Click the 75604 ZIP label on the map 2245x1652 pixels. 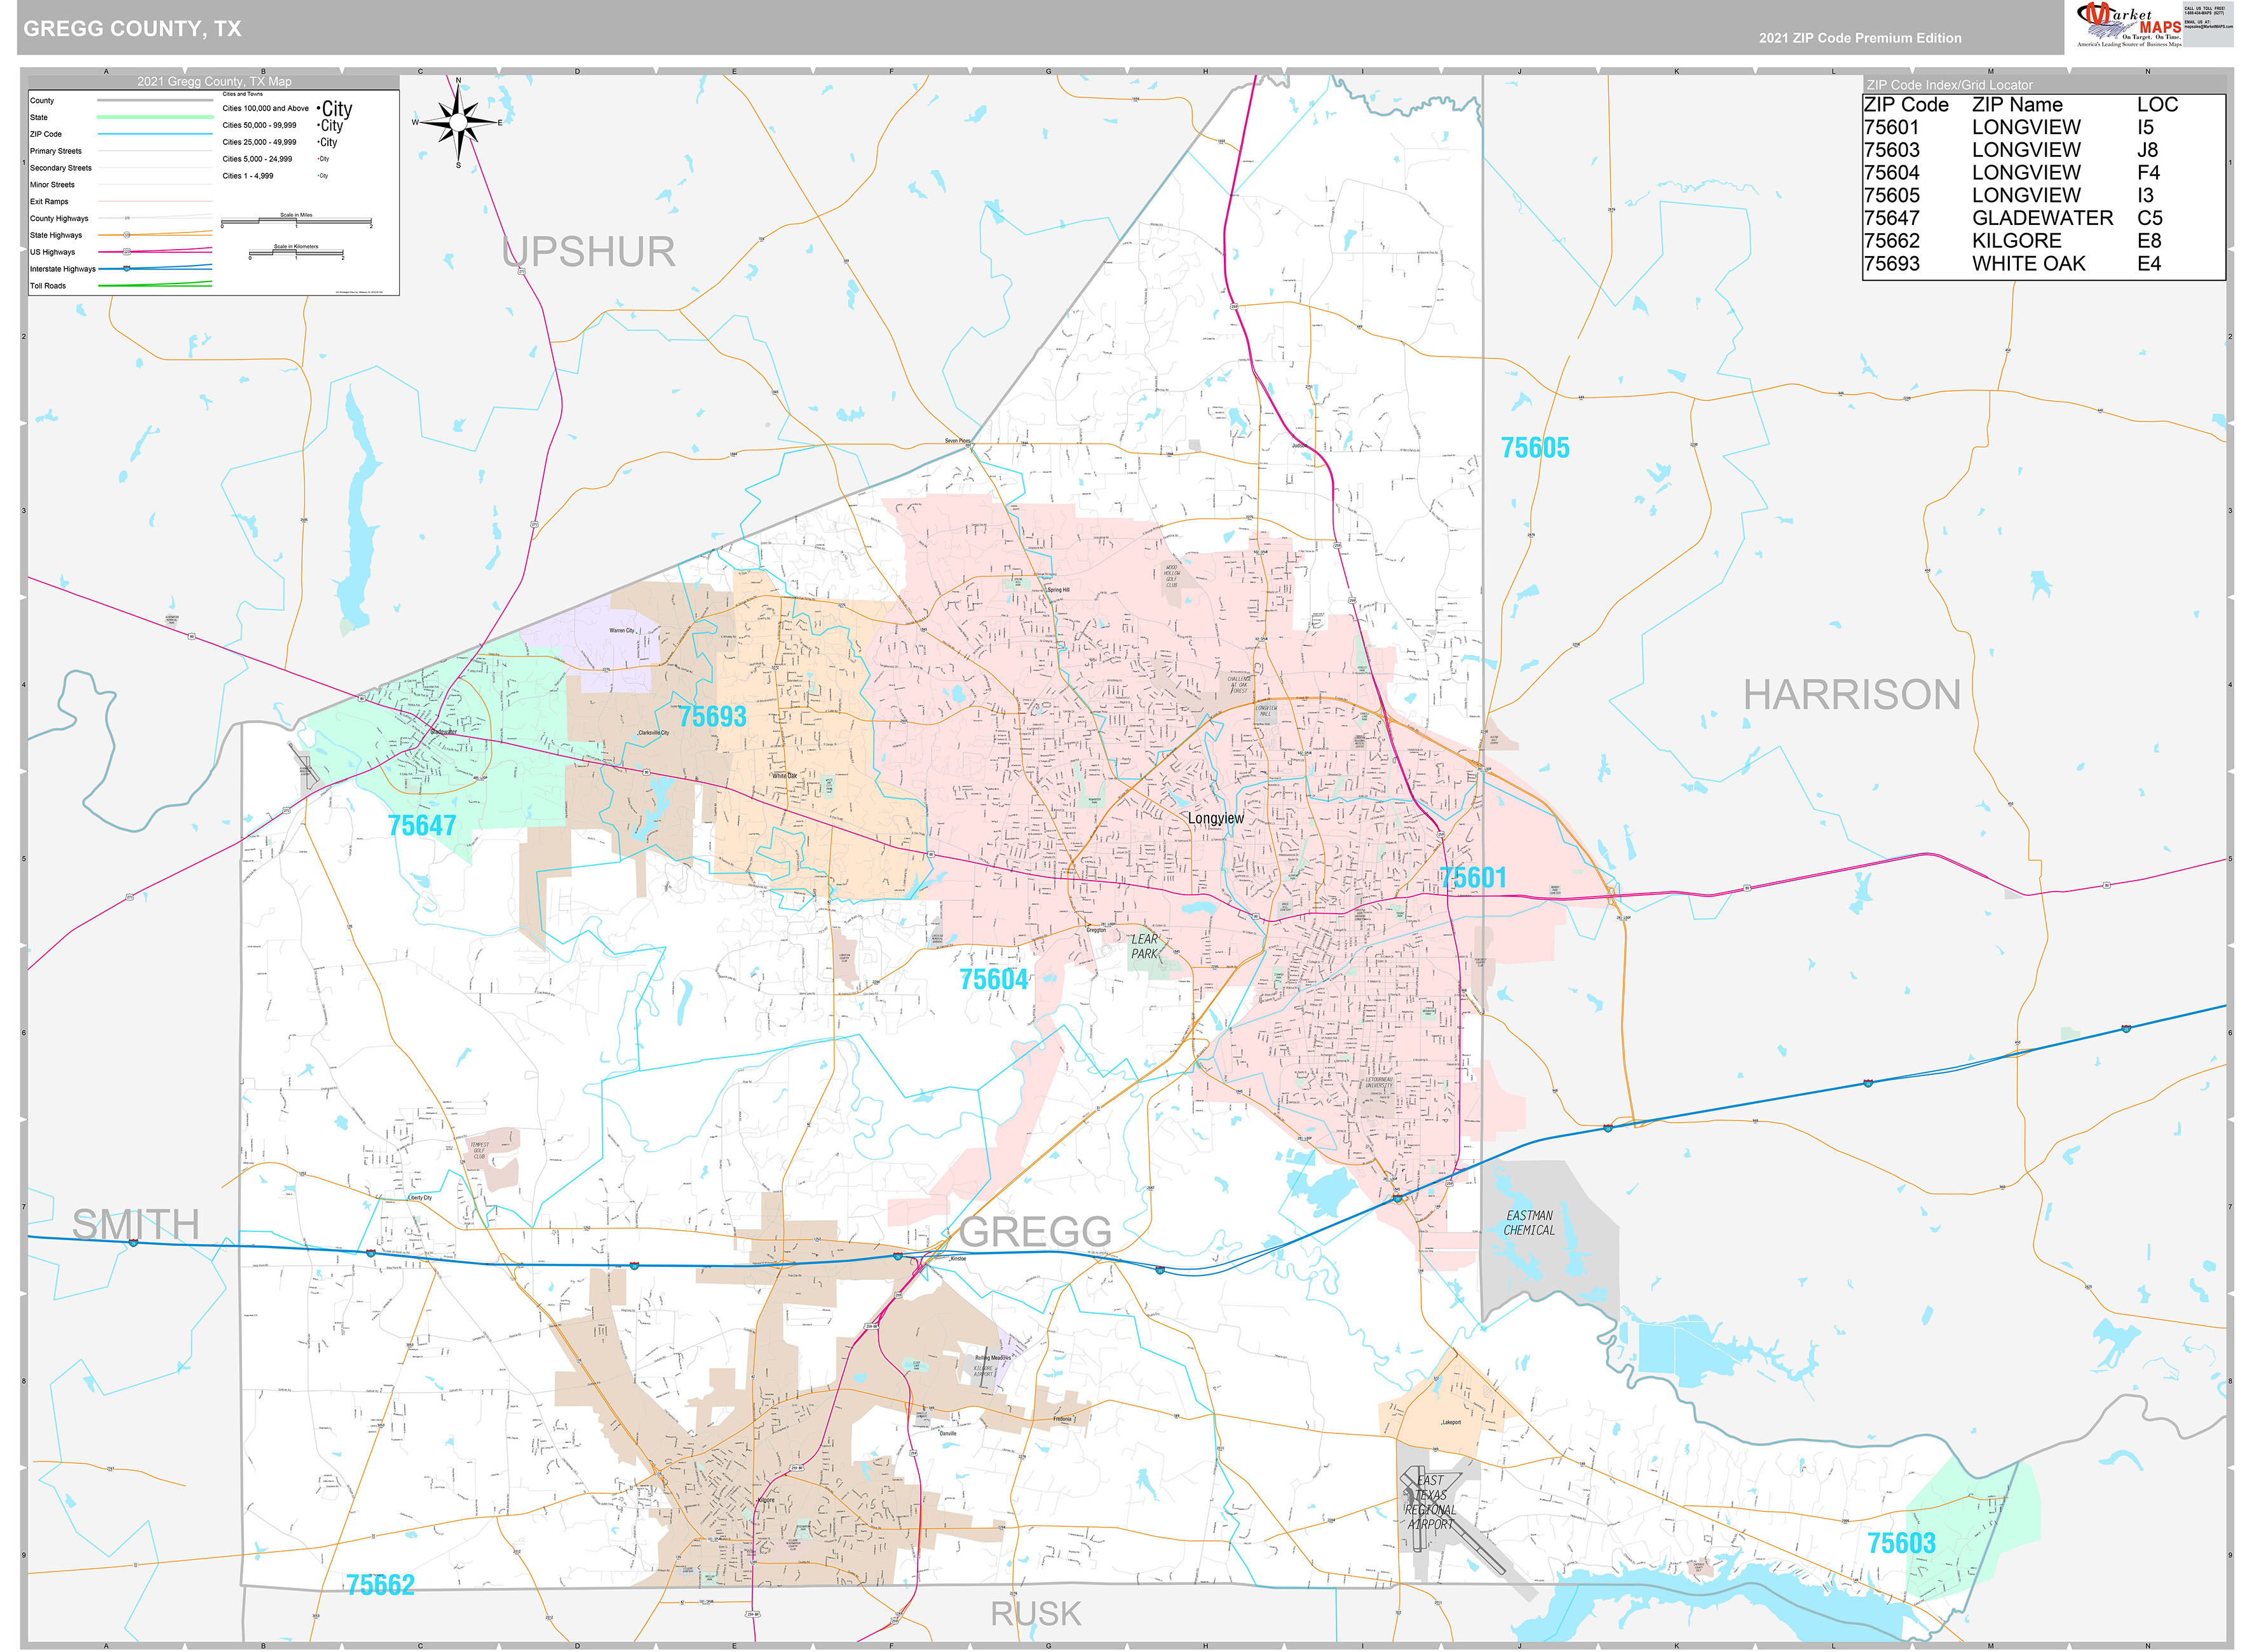point(993,979)
